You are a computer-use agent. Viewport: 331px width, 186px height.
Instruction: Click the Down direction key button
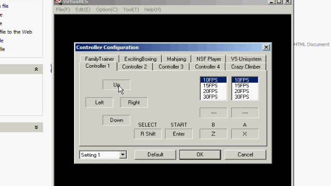coord(116,120)
